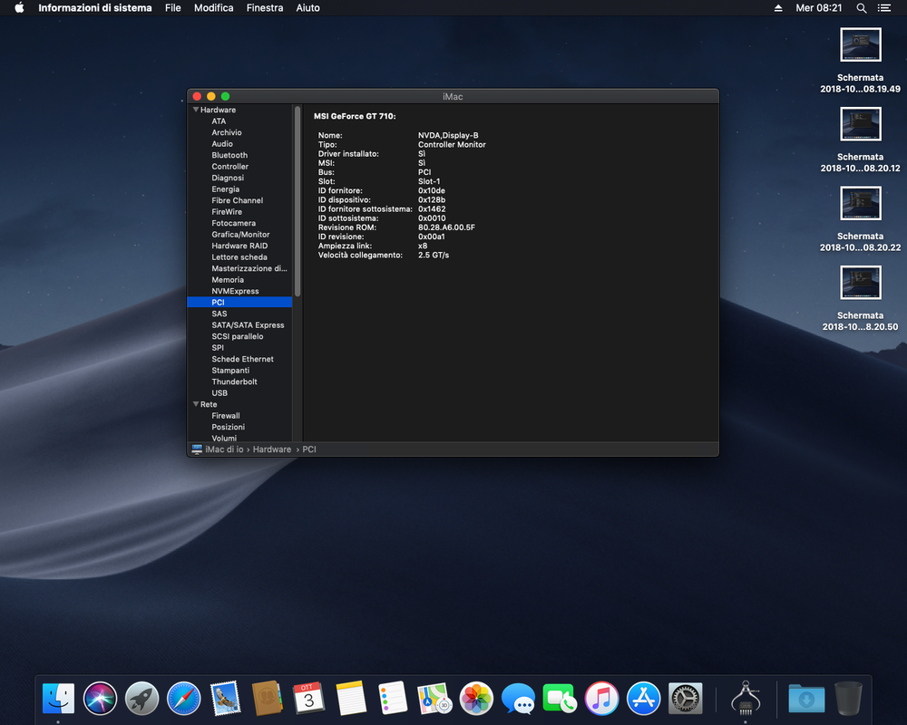
Task: Select FireWire in the sidebar
Action: point(239,211)
